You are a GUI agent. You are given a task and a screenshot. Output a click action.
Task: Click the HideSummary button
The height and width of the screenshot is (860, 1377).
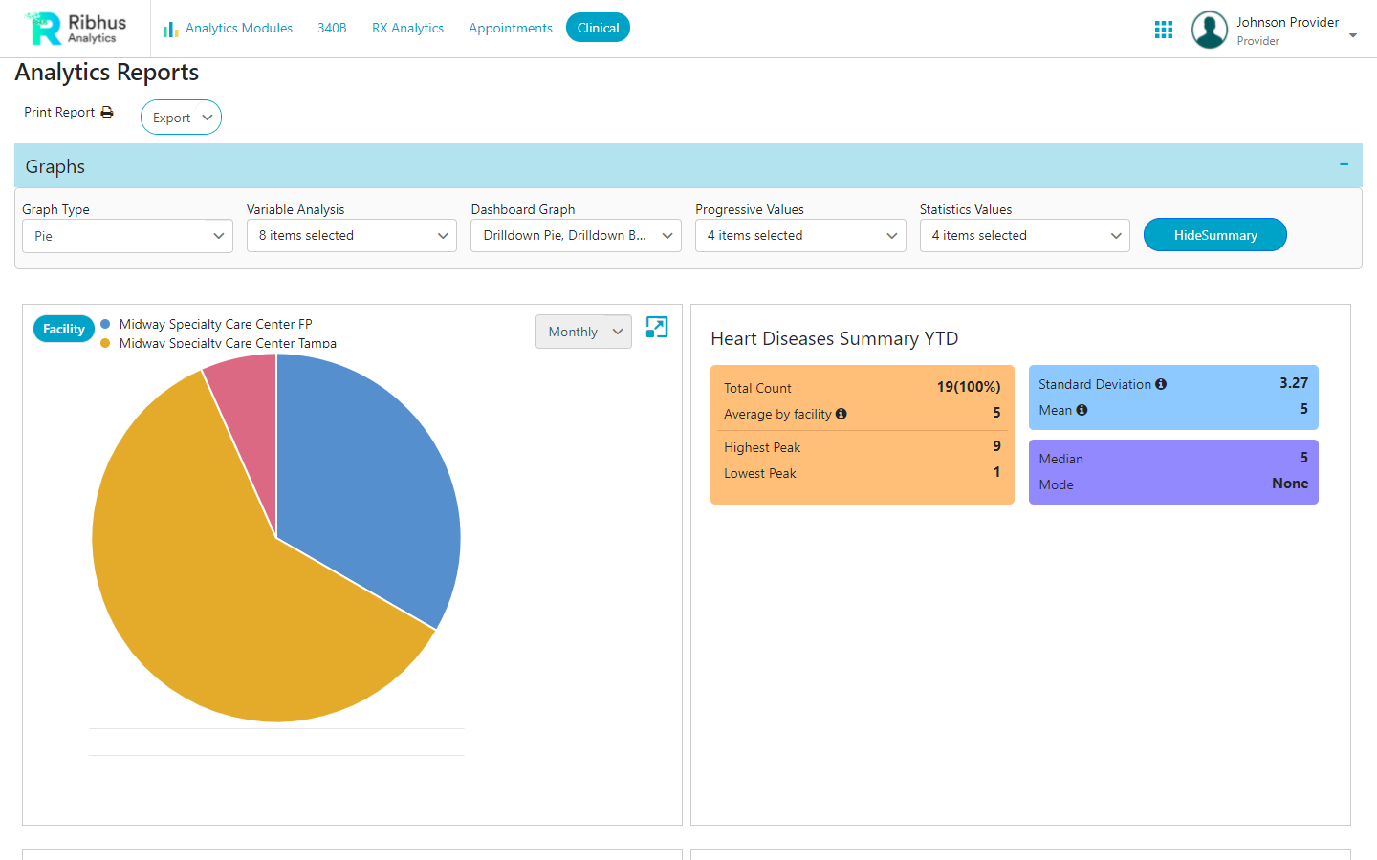[1214, 234]
